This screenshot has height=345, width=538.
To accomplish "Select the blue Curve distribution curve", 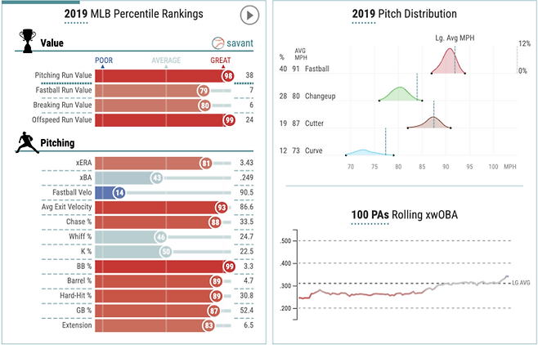I will 361,152.
